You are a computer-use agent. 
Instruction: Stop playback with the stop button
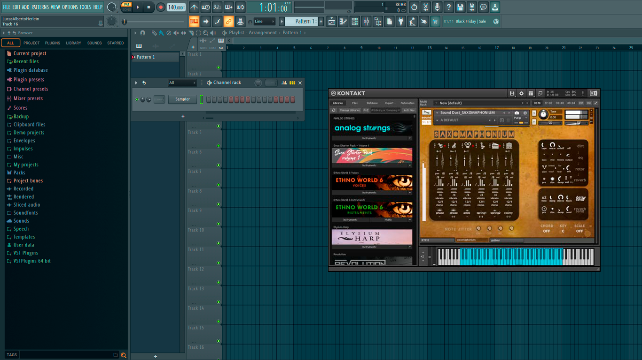(x=149, y=7)
